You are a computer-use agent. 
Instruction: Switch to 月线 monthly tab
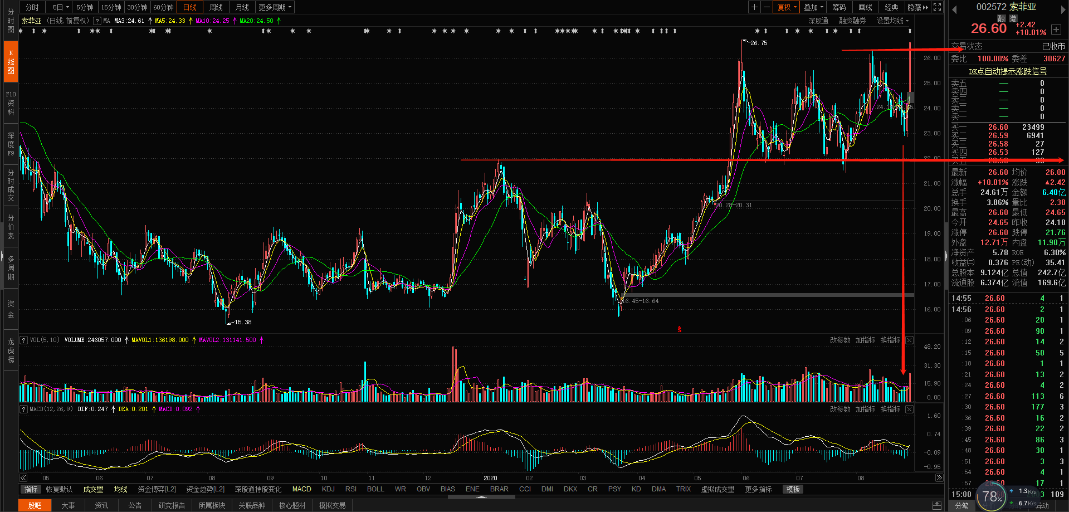click(x=242, y=7)
